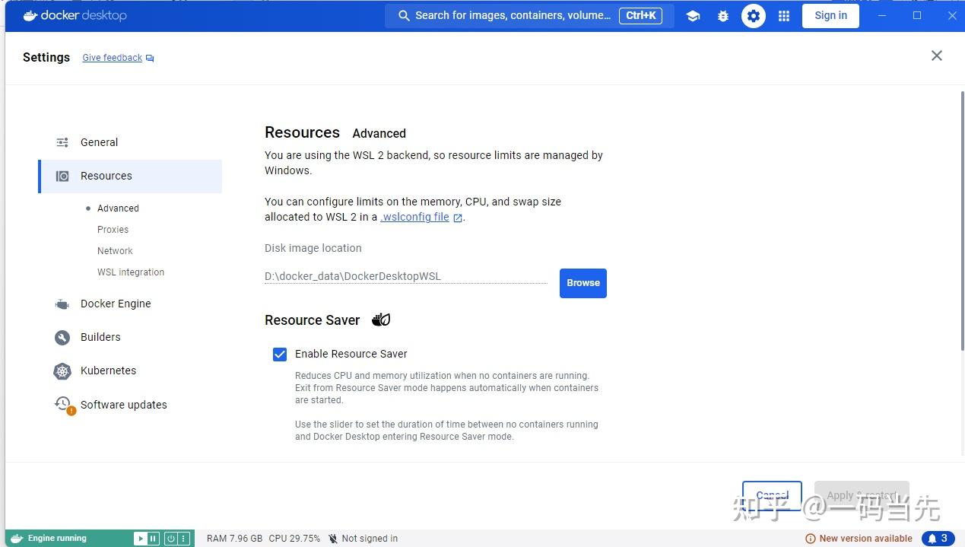Click the Resource Saver leaf whale icon

point(381,320)
